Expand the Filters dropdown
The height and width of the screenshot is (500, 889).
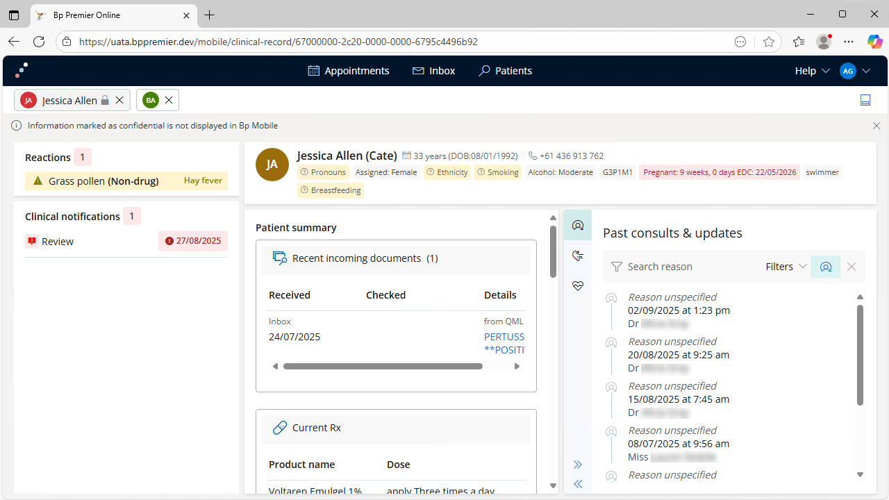(x=786, y=267)
